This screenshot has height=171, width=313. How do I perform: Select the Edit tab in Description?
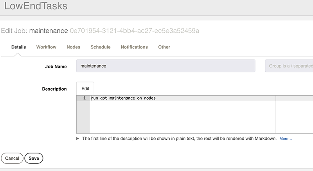[x=85, y=89]
